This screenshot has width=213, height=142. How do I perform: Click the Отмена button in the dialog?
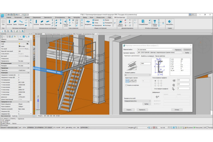click(x=177, y=110)
